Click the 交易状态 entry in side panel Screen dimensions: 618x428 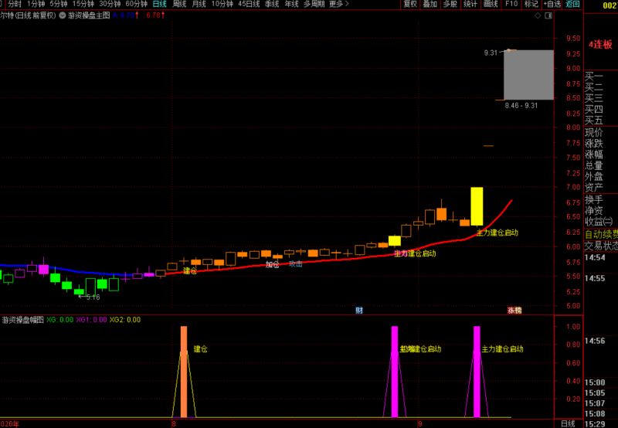point(601,246)
